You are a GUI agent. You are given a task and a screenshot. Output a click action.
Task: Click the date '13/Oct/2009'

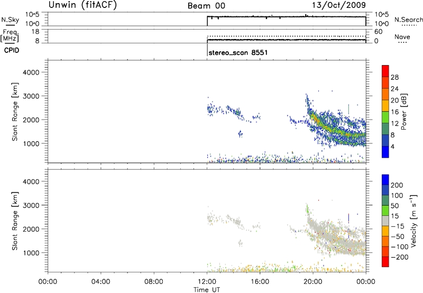(x=339, y=5)
